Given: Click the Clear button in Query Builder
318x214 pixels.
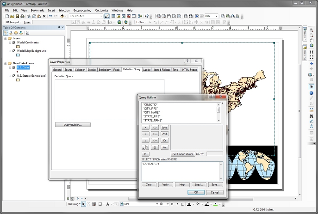Looking at the screenshot, I should coord(149,184).
